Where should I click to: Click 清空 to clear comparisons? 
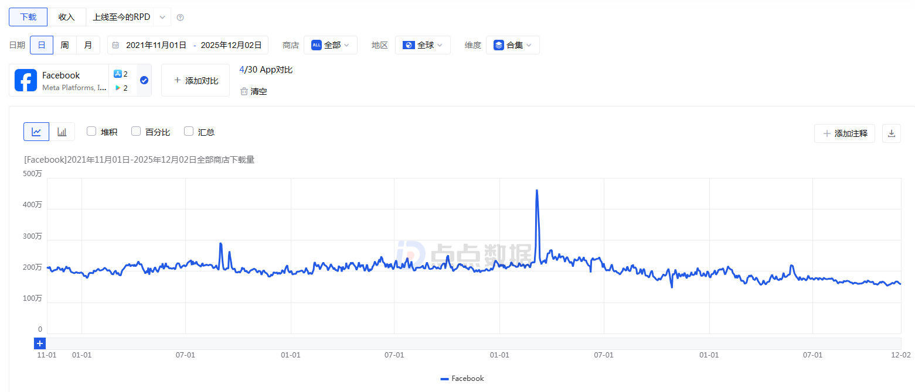pyautogui.click(x=253, y=91)
